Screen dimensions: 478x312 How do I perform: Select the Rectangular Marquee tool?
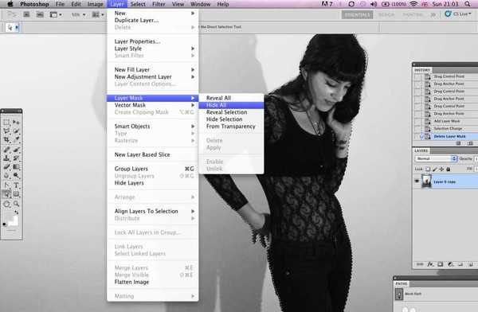pos(6,123)
